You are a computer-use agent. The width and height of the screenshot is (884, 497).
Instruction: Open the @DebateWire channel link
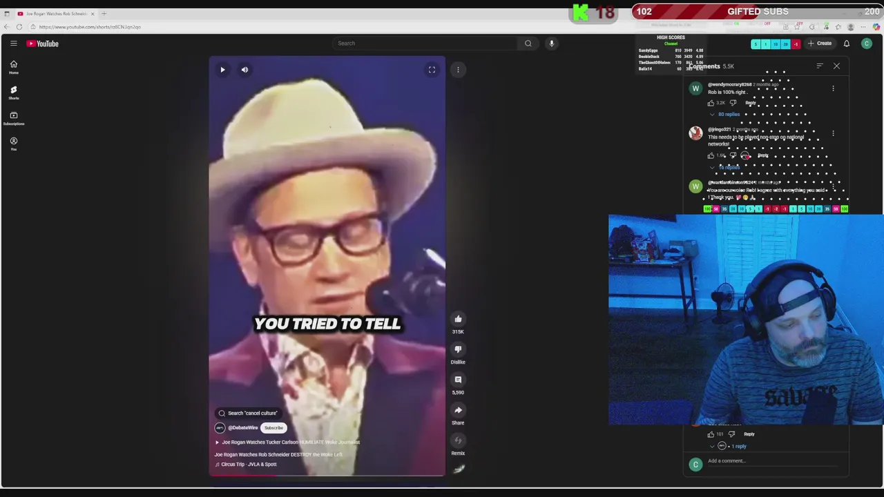point(242,428)
